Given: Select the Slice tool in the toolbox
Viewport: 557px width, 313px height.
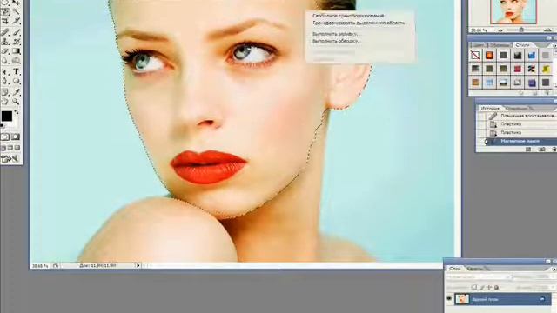Looking at the screenshot, I should tap(16, 21).
